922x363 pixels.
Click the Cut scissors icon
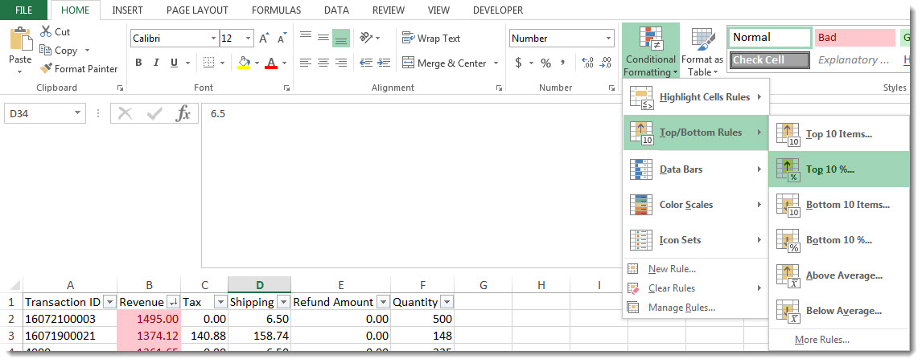tap(46, 31)
